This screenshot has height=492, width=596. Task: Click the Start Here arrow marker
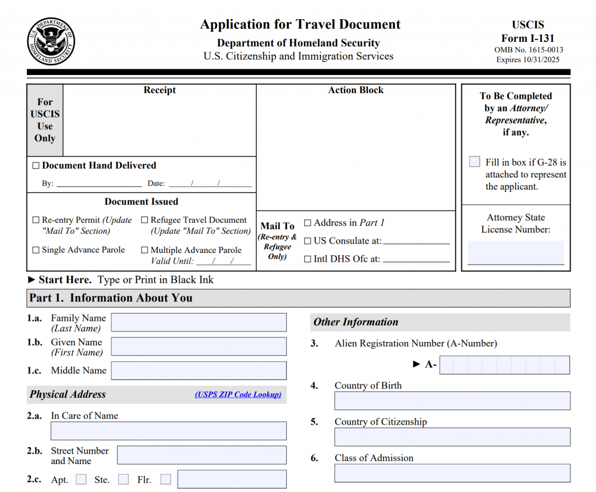coord(31,280)
